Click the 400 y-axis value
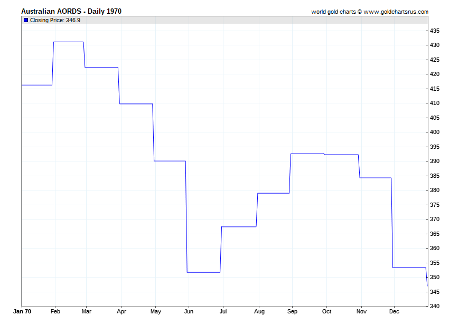Screen dimensions: 449x325 click(x=435, y=132)
